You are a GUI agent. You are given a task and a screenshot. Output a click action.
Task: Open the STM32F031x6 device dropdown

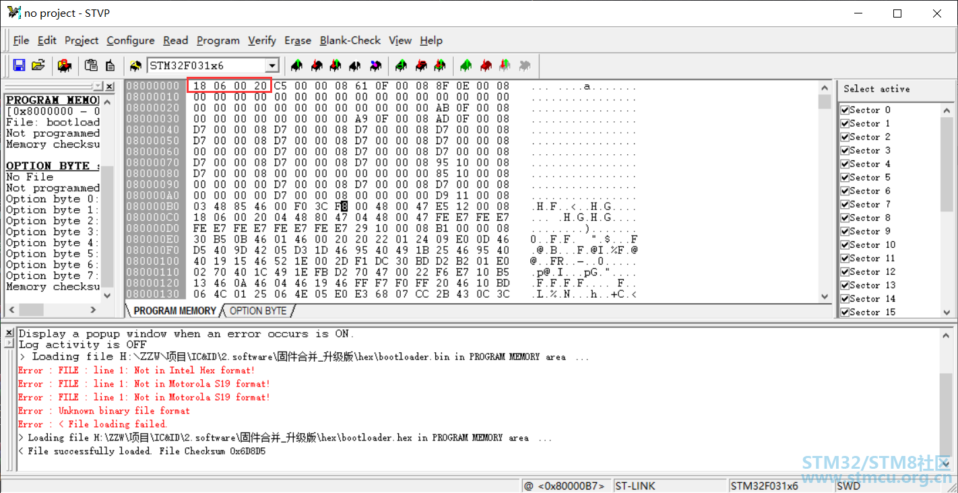(272, 65)
